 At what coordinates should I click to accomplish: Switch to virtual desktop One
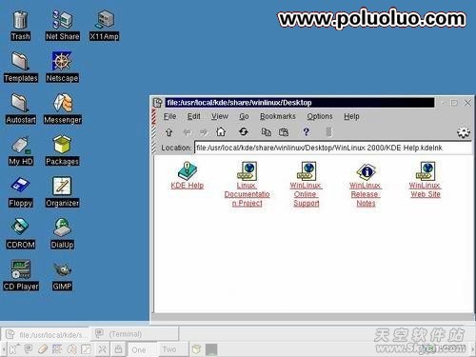point(142,349)
